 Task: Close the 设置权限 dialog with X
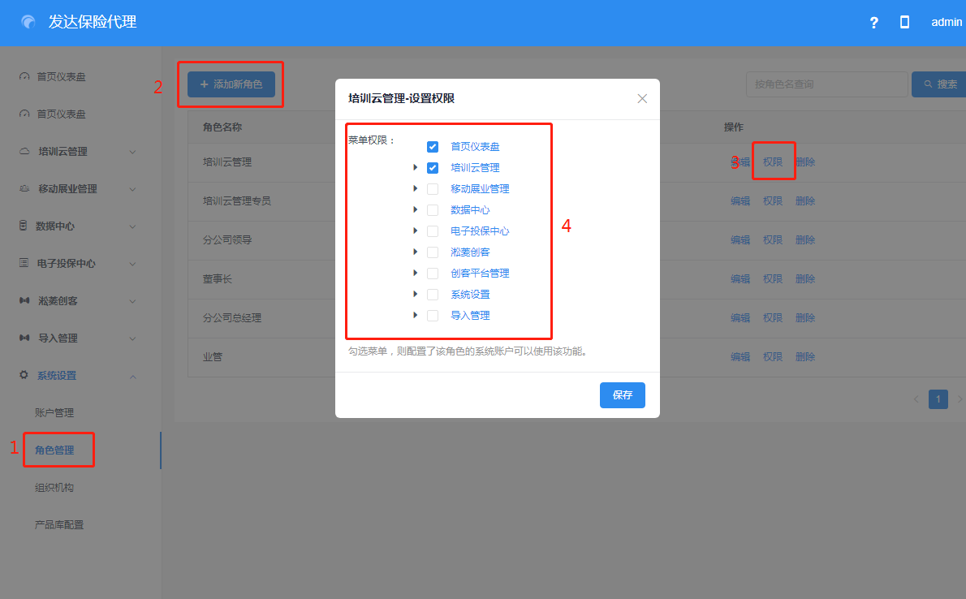(x=642, y=99)
